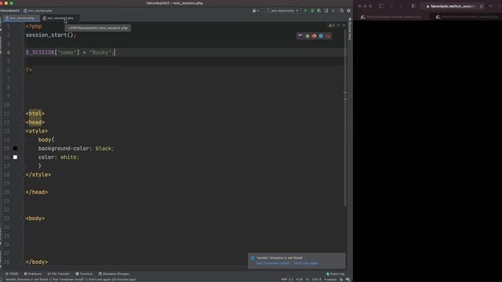Preview page in Safari from the editor icons
Screen dimensions: 502x282
coord(321,36)
